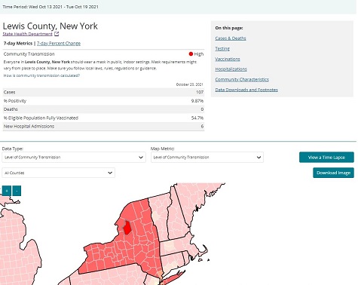Navigate to Vaccinations section

[x=228, y=59]
